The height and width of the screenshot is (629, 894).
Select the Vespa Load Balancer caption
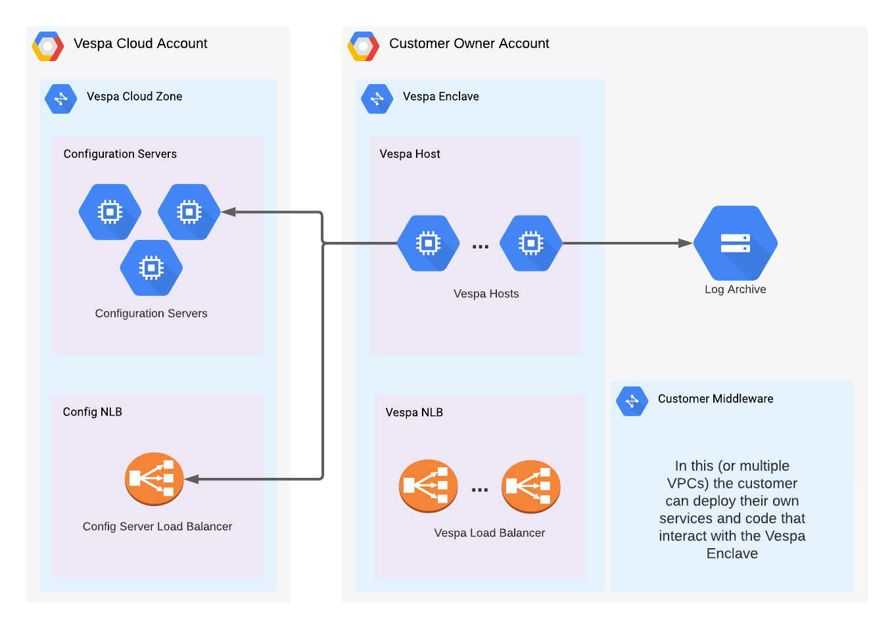pos(490,533)
